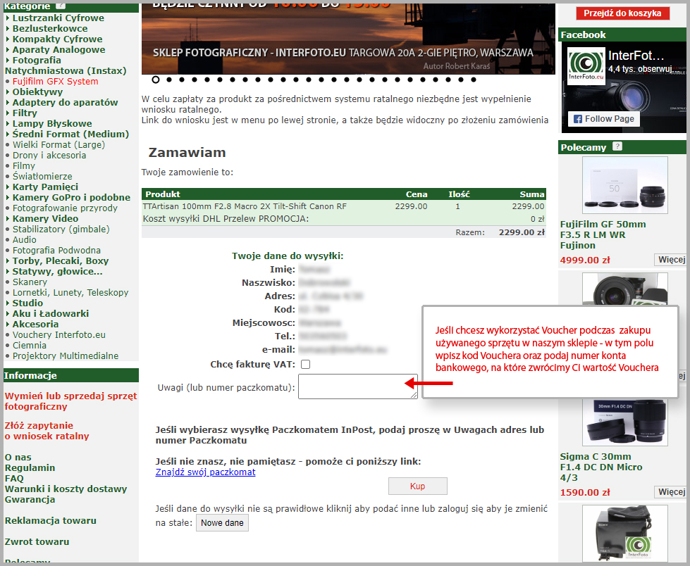Open the Sigma C 30mm product thumbnail
Viewport: 690px width, 566px height.
(625, 422)
